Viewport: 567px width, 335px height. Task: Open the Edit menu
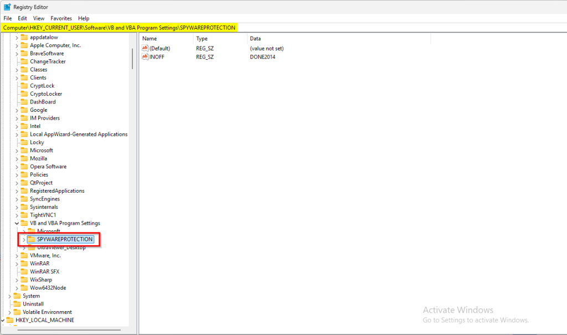coord(22,18)
